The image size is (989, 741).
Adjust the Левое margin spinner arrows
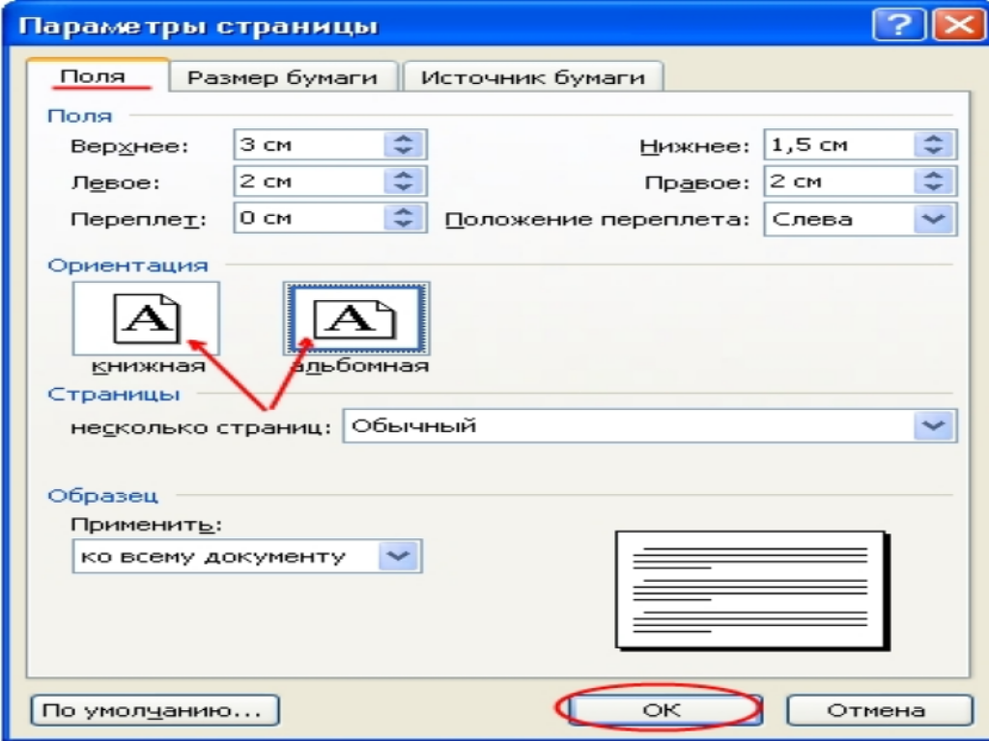405,181
